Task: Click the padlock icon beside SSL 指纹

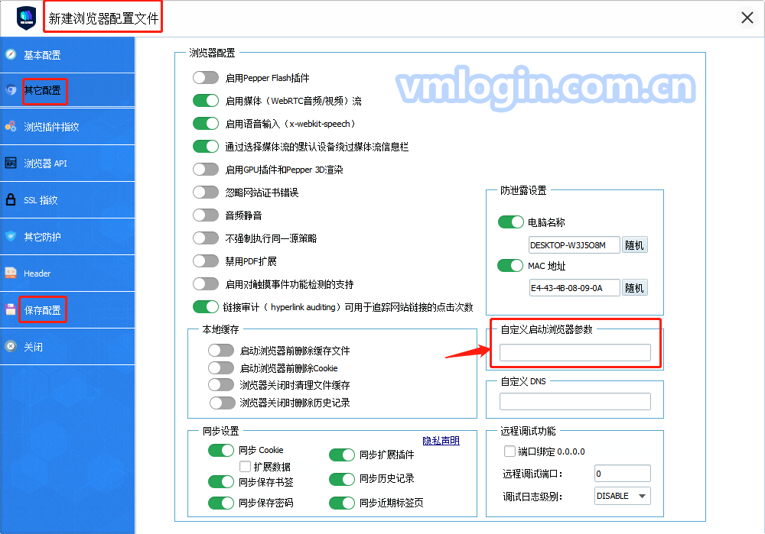Action: [11, 200]
